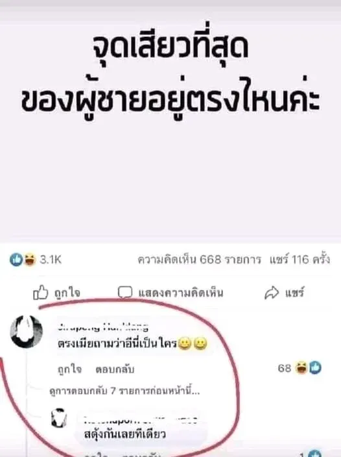Click the แชร์ button label
341x457 pixels.
[x=294, y=292]
